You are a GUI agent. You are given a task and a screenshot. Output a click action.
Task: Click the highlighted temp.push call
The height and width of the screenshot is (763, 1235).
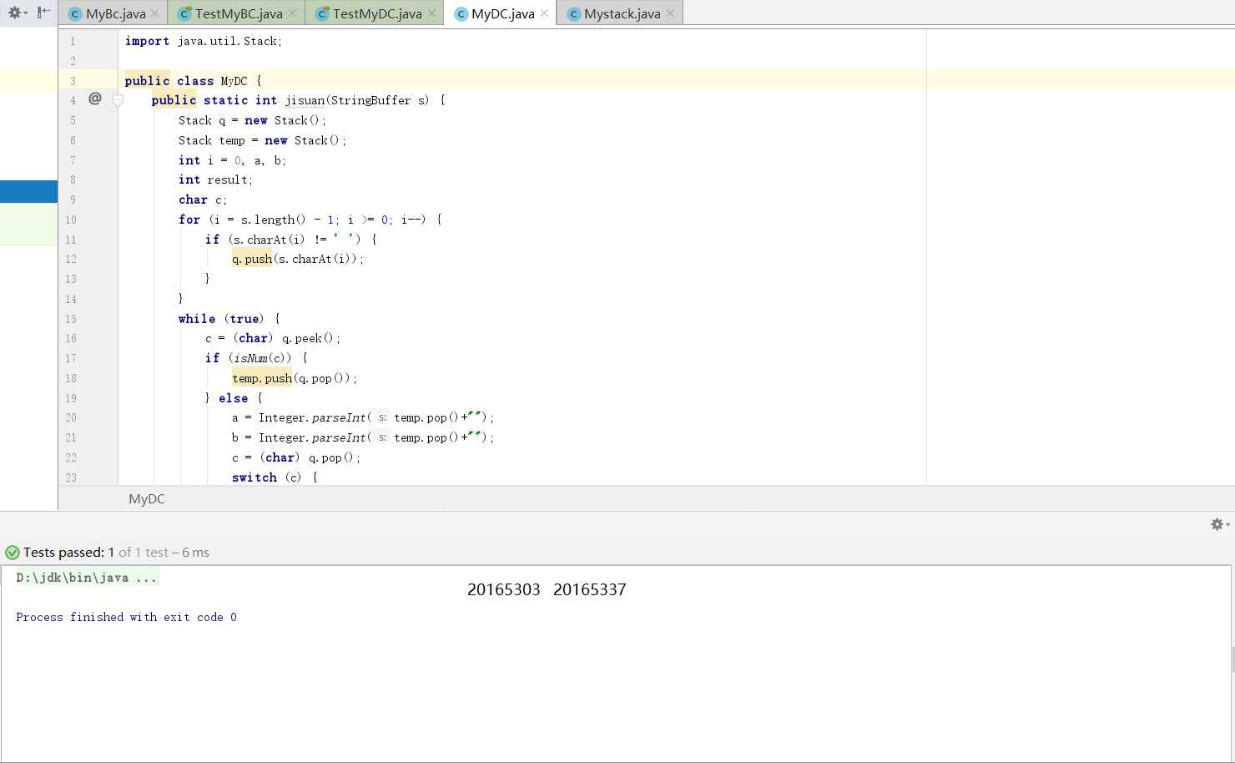click(x=262, y=378)
